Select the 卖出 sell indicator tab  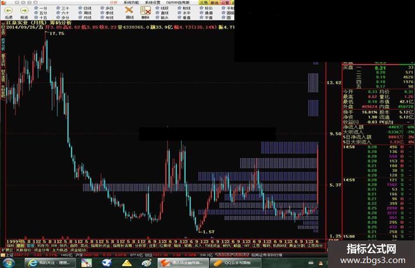tap(84, 246)
